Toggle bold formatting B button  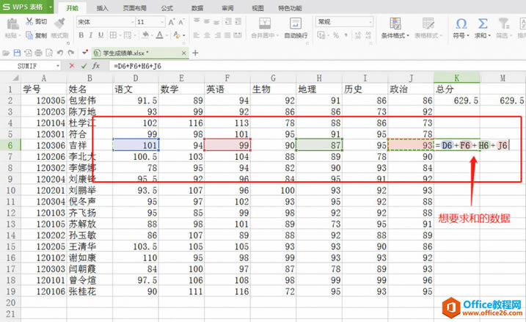click(81, 35)
